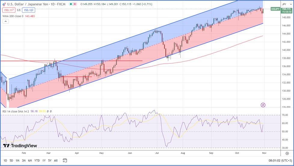Select the RSI 14 indicator legend
The height and width of the screenshot is (166, 294).
pyautogui.click(x=16, y=111)
